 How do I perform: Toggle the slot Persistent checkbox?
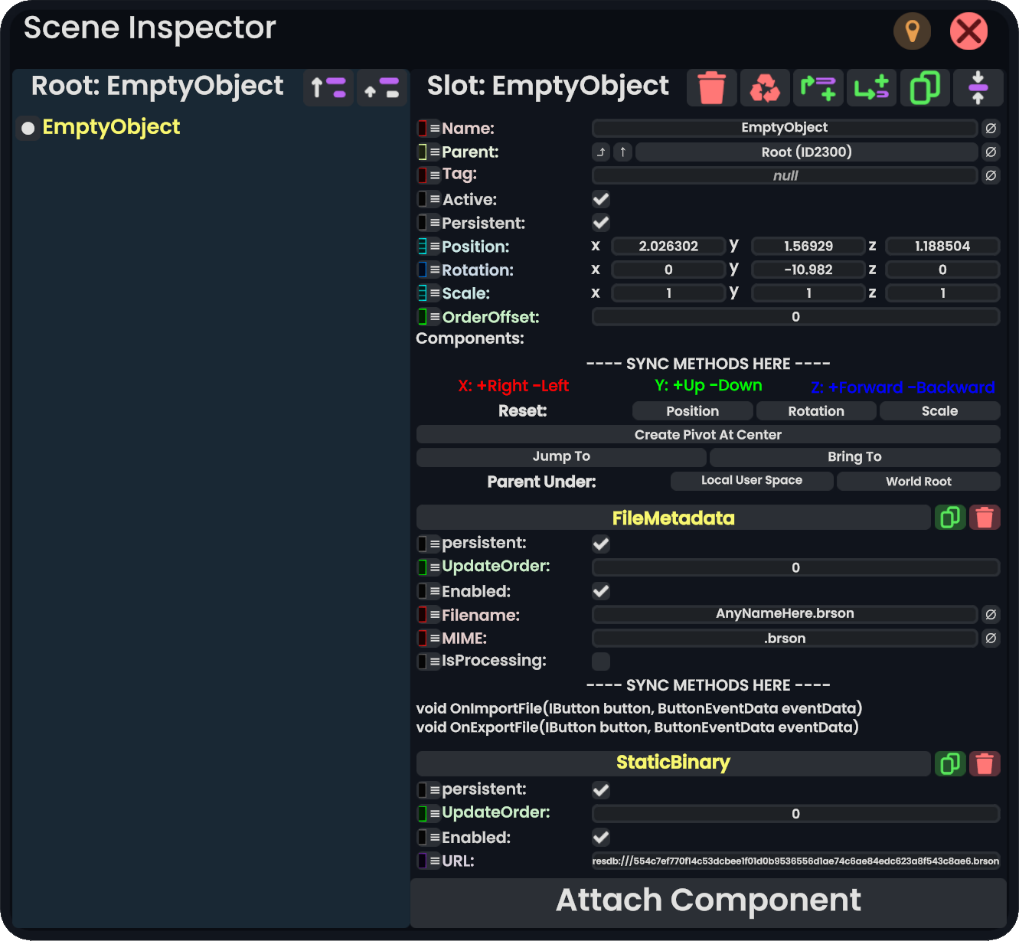pos(601,223)
